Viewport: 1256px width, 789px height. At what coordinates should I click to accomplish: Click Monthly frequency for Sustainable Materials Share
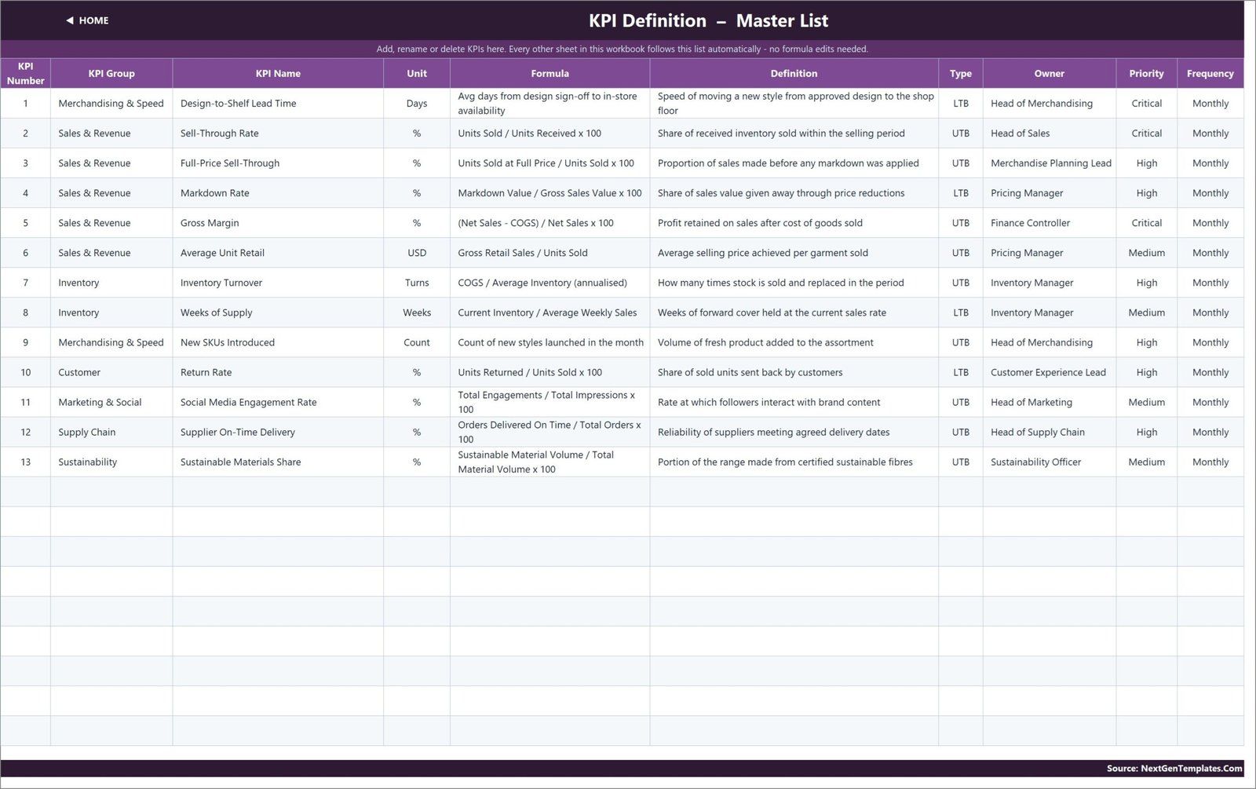point(1210,462)
